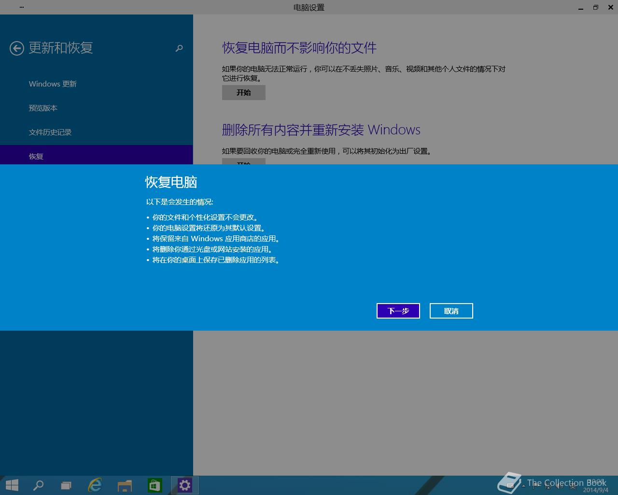This screenshot has width=618, height=495.
Task: Click bullet 将删除你通过光盘或网站安装的应用。
Action: 213,249
